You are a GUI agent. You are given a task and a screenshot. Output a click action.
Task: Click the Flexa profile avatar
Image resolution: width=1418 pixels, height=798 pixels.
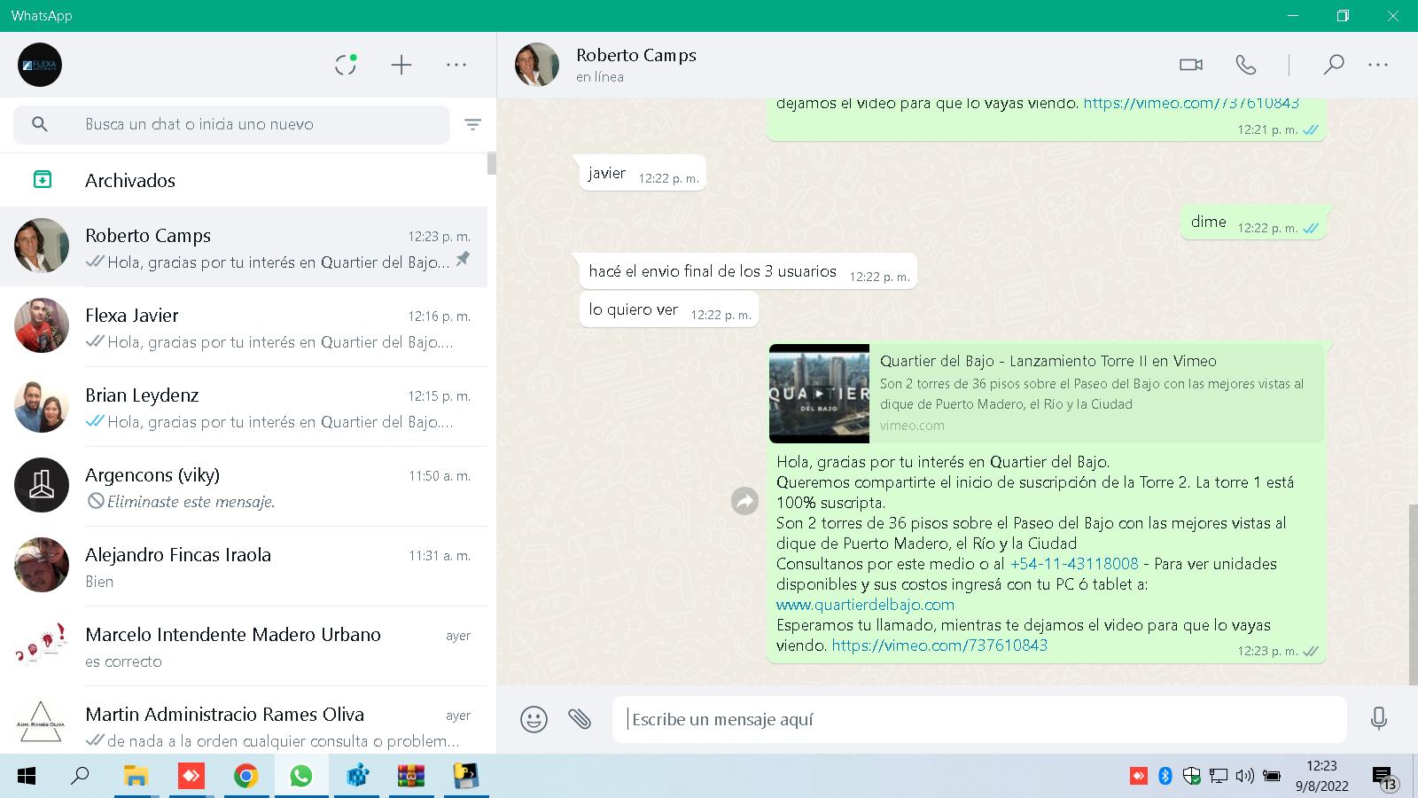click(40, 65)
